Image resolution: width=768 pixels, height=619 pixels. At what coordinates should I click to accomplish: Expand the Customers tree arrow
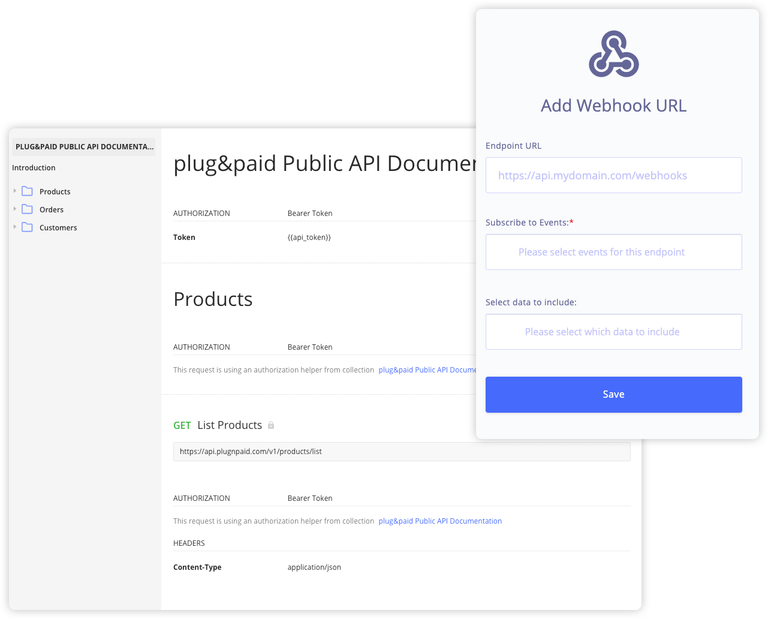coord(15,227)
